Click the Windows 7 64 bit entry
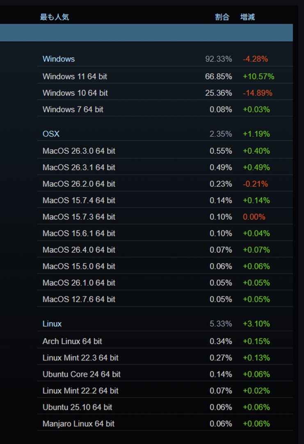Screen dimensions: 304x444 73,109
